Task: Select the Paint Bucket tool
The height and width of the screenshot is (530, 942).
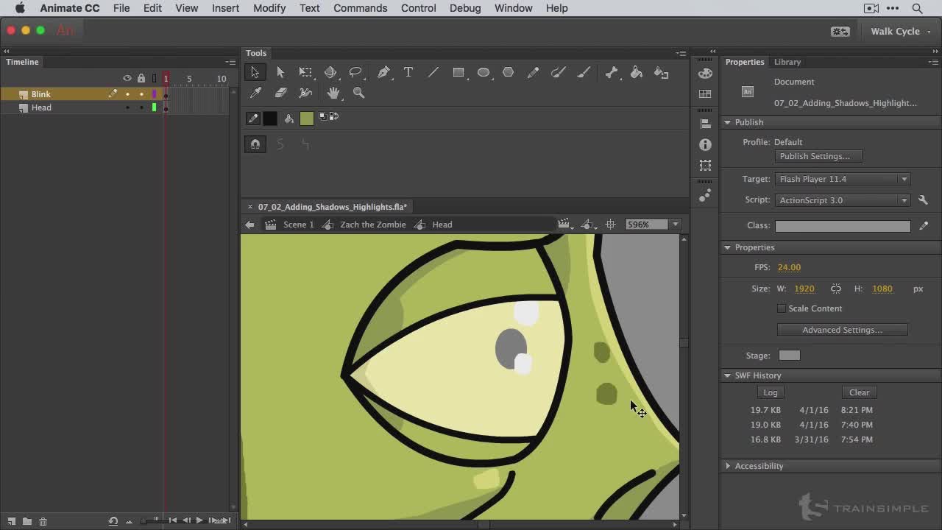Action: [x=637, y=72]
